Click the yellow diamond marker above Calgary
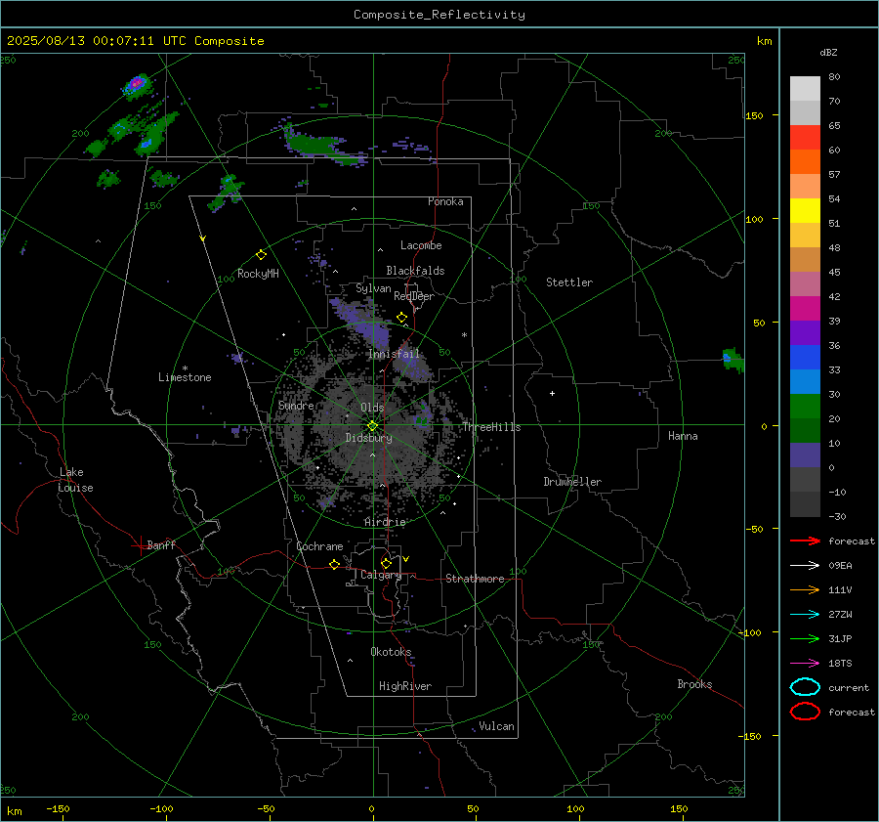Image resolution: width=879 pixels, height=822 pixels. pyautogui.click(x=386, y=563)
